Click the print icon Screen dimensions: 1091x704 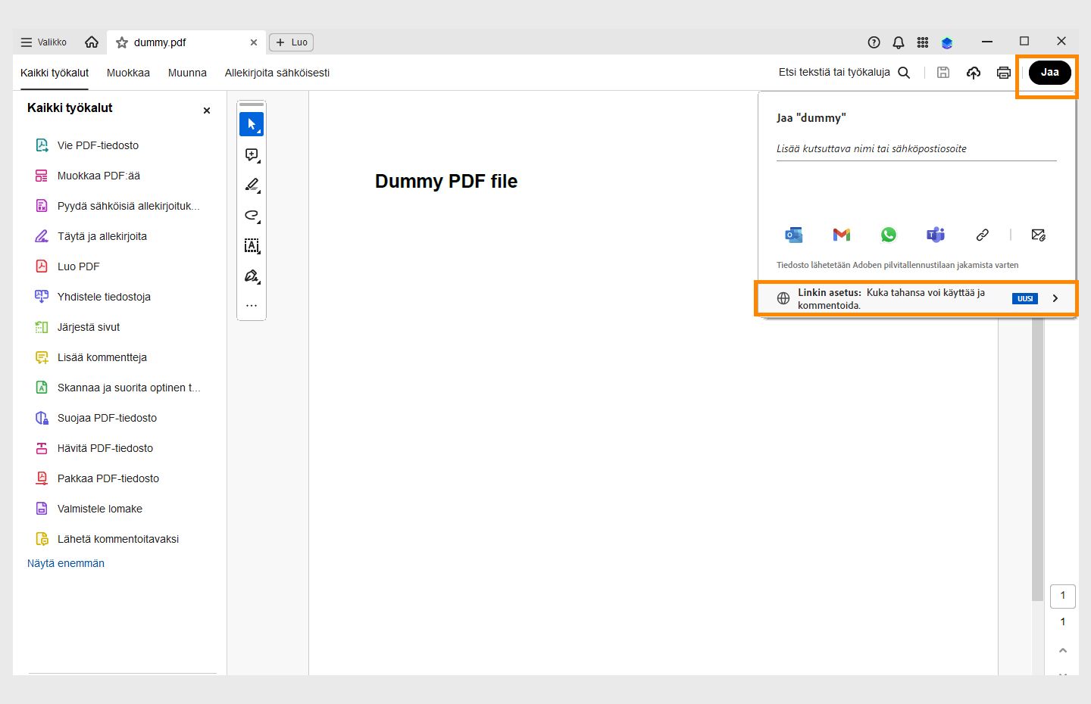(x=1004, y=73)
